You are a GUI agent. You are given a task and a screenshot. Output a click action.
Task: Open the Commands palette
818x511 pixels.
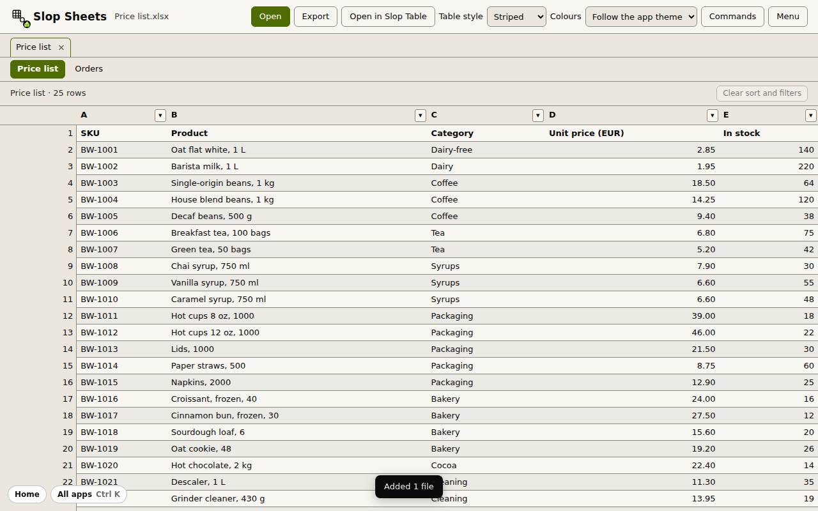click(x=732, y=17)
